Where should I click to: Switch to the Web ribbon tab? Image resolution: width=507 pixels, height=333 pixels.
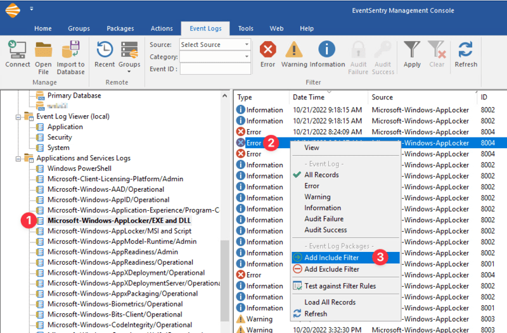pyautogui.click(x=277, y=28)
